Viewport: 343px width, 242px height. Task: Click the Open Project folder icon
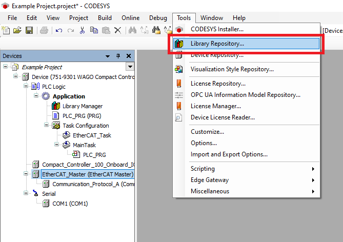[x=17, y=31]
